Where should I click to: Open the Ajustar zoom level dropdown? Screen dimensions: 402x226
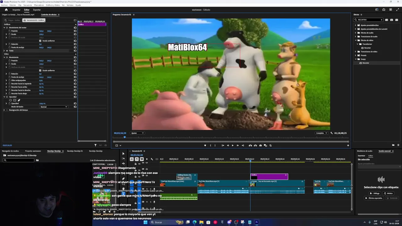click(137, 133)
